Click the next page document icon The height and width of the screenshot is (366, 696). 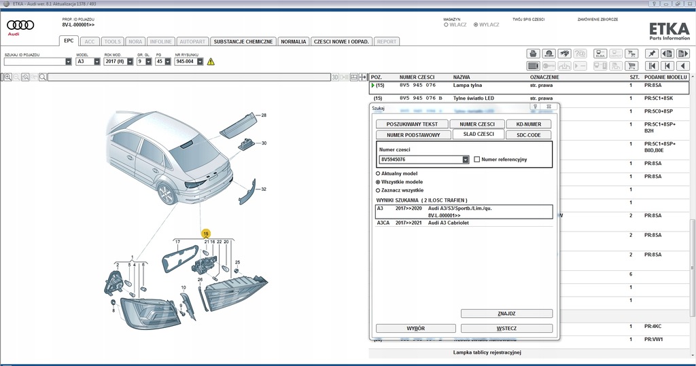pyautogui.click(x=683, y=54)
